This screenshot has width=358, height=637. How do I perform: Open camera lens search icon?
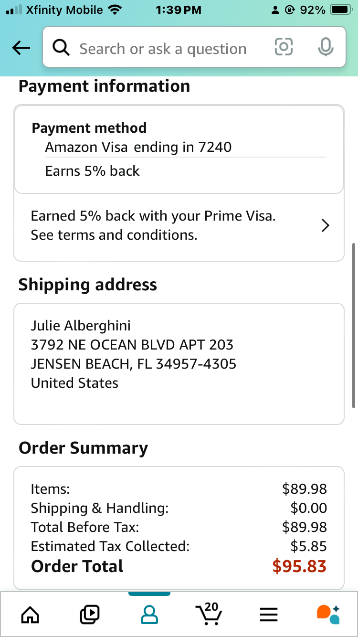(284, 47)
